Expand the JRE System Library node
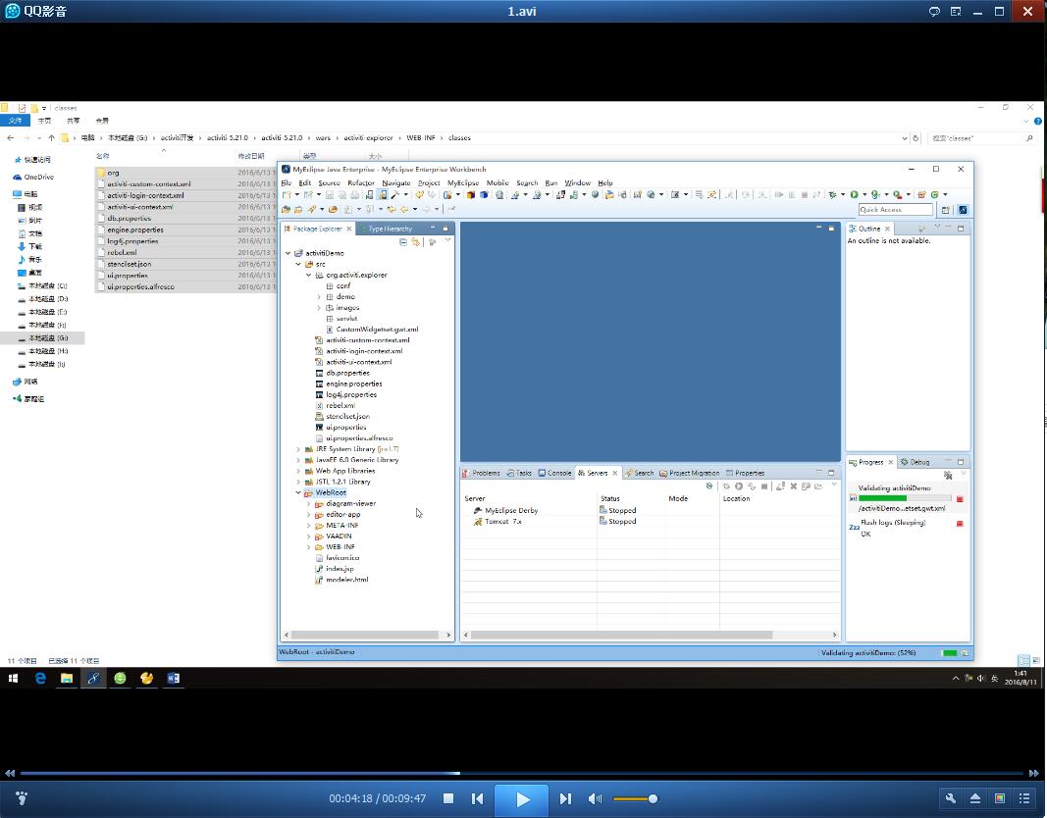This screenshot has width=1047, height=818. coord(298,449)
